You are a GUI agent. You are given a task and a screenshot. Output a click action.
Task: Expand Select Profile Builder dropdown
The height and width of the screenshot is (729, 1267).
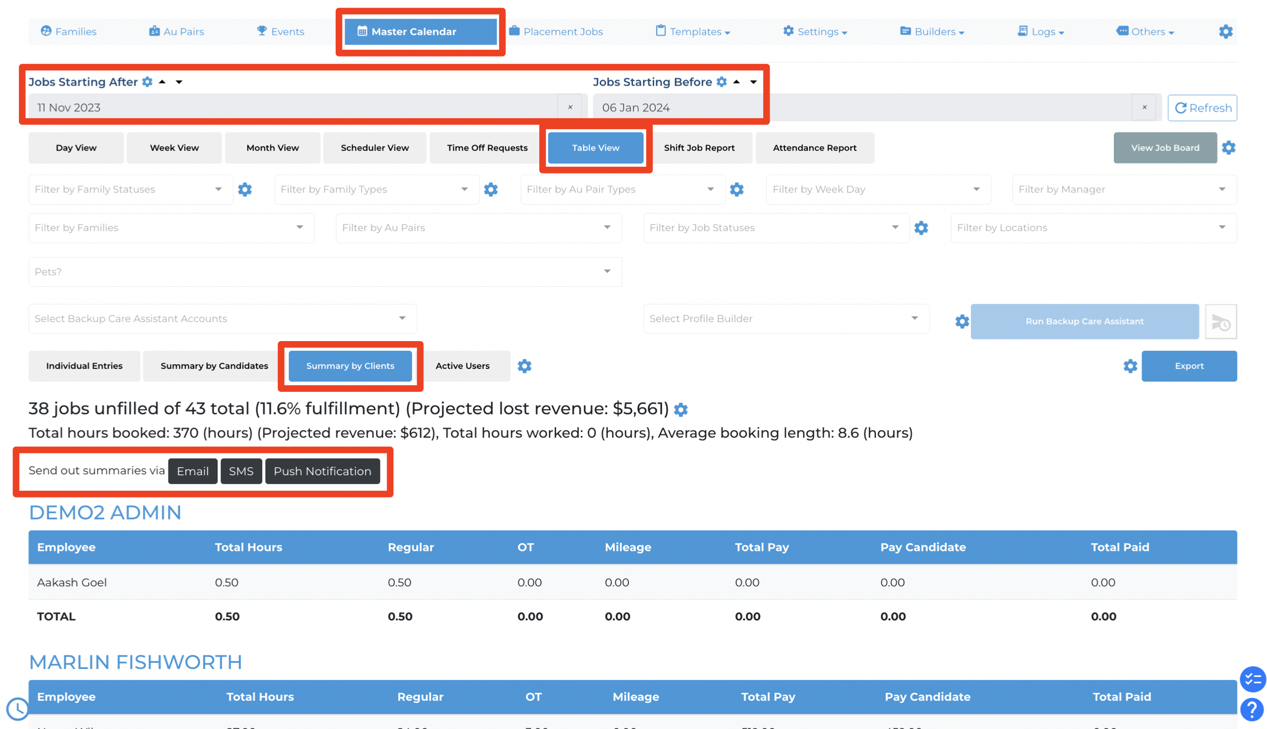pyautogui.click(x=786, y=319)
